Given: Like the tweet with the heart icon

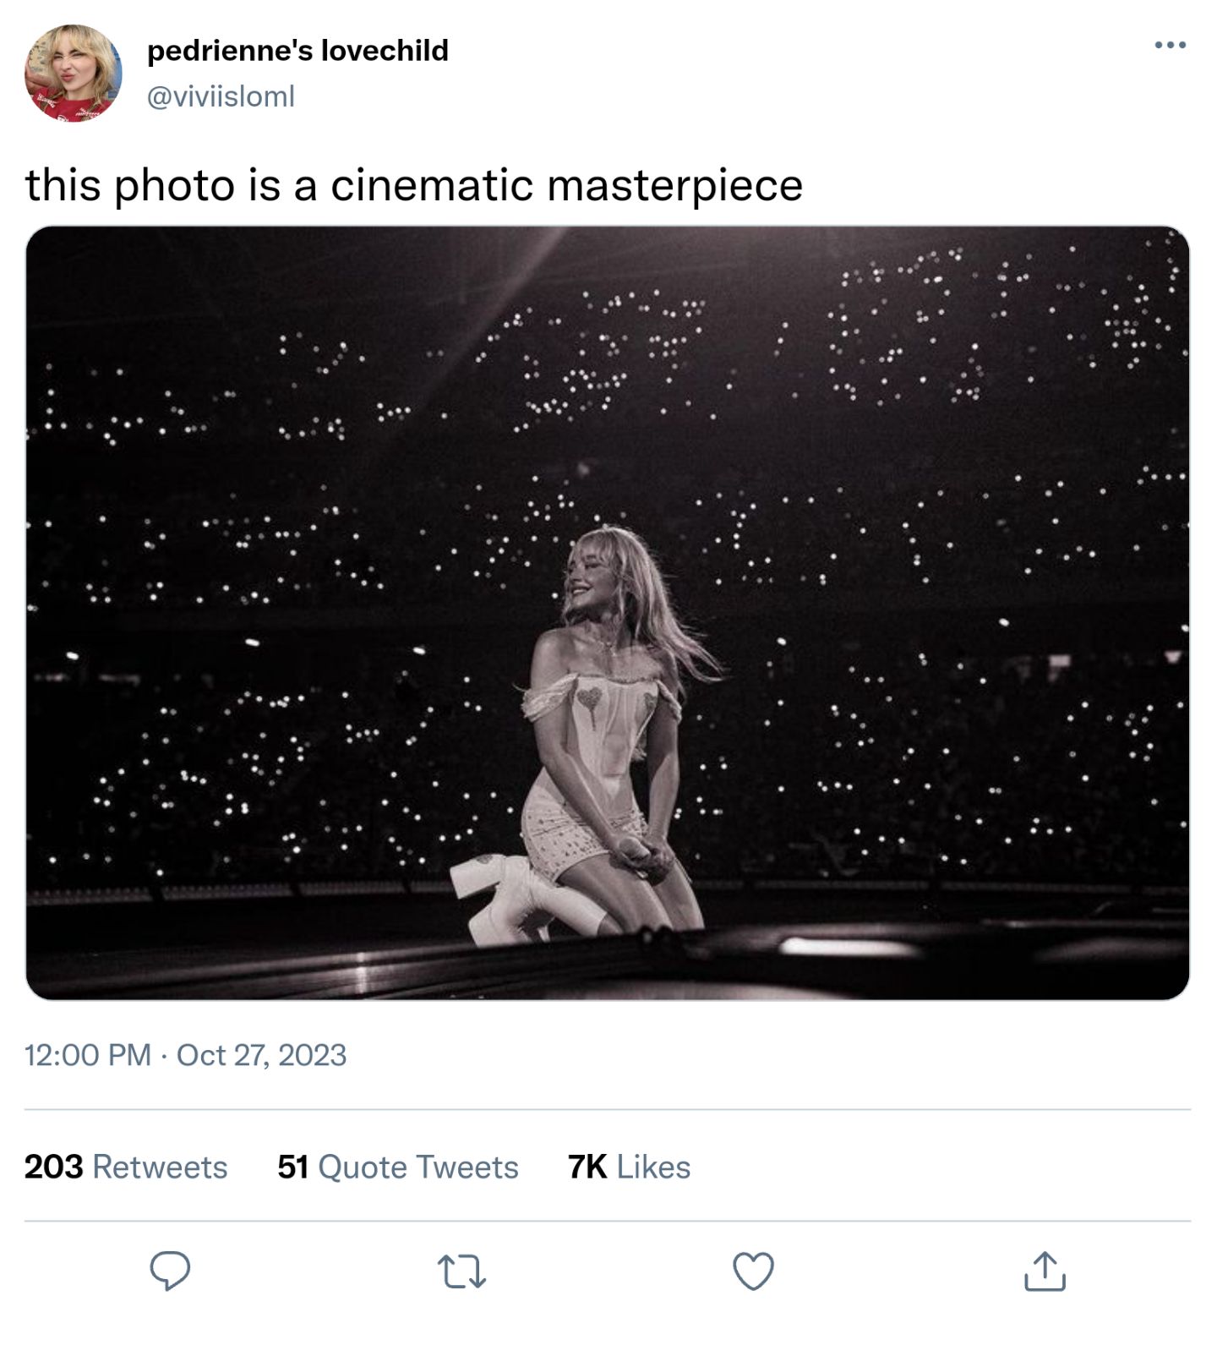Looking at the screenshot, I should 753,1271.
